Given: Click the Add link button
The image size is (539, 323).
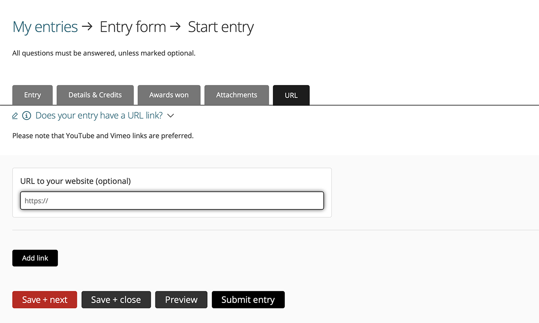Looking at the screenshot, I should click(35, 258).
